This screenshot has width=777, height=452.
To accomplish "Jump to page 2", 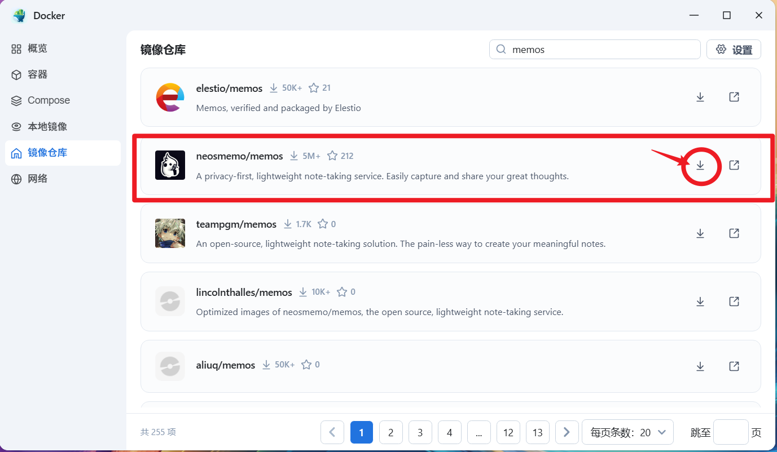I will [391, 432].
